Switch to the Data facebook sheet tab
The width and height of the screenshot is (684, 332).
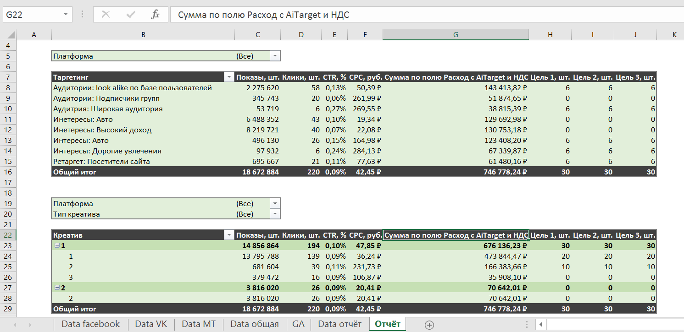click(90, 324)
